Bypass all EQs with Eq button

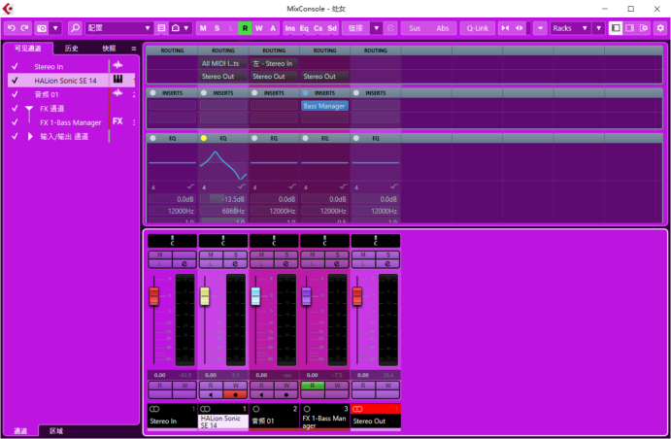(x=304, y=28)
